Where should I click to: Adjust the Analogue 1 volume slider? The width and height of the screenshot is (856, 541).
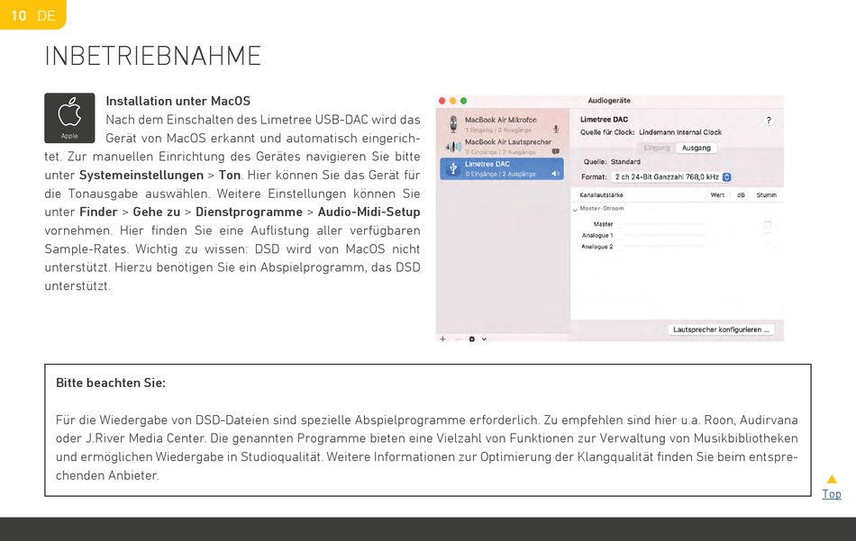[x=664, y=236]
